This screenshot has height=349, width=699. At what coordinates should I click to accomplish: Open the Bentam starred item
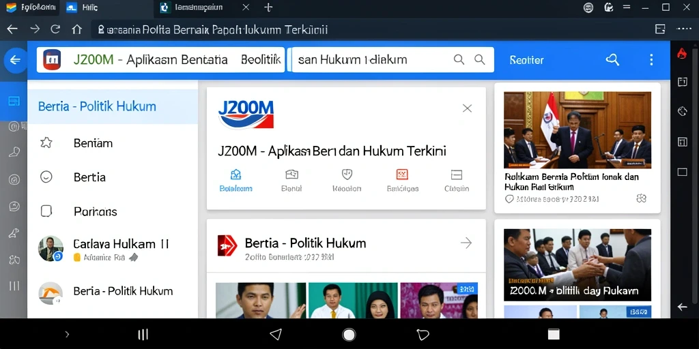[x=113, y=143]
